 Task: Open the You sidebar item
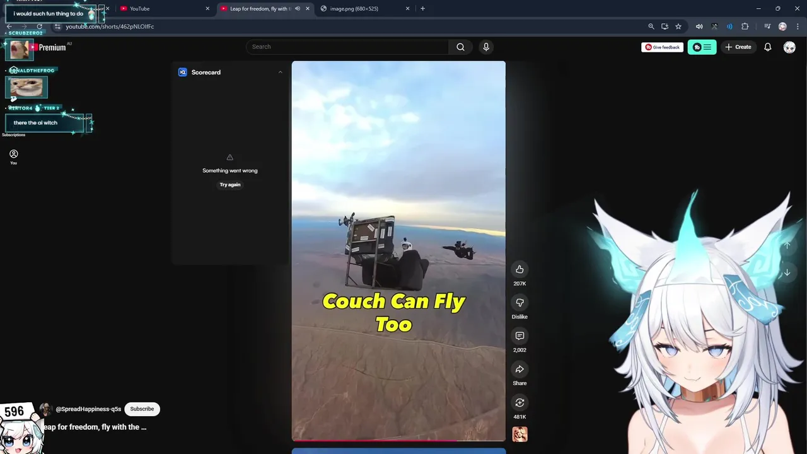13,157
